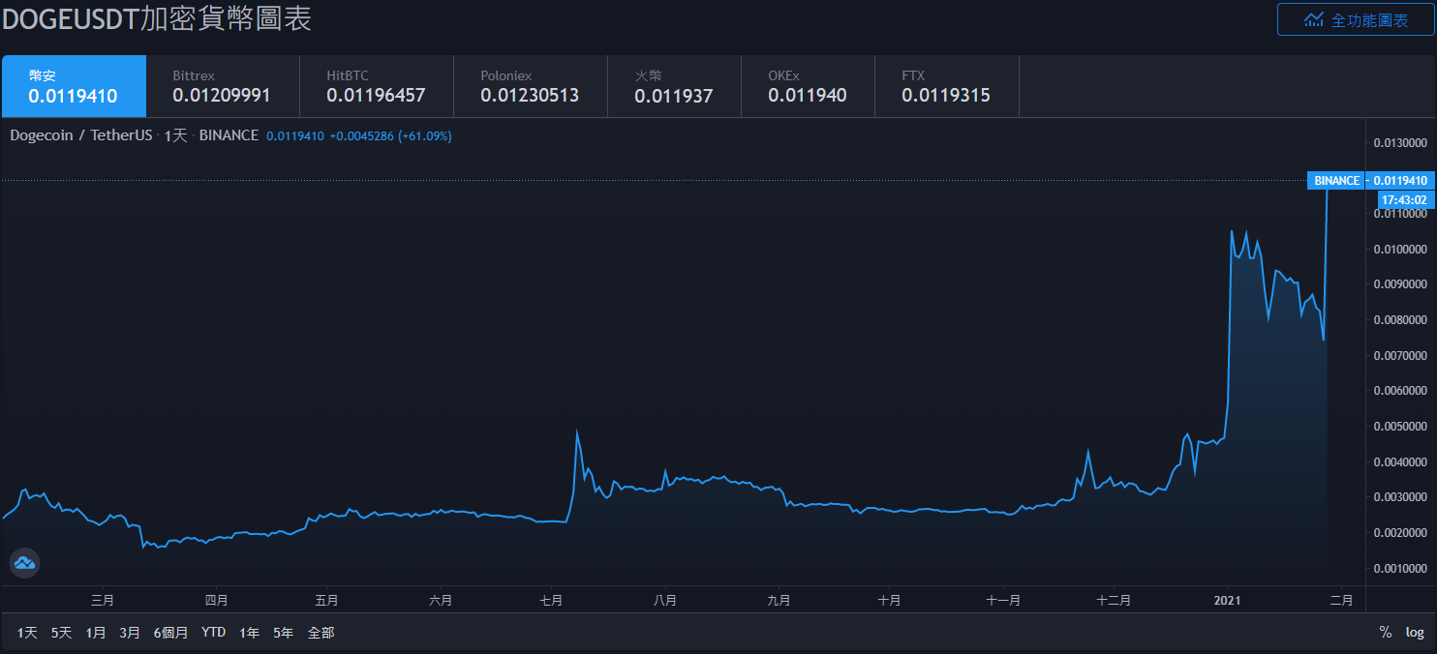Click the BINANCE price label 0.0119410
The width and height of the screenshot is (1437, 654).
pos(1370,181)
